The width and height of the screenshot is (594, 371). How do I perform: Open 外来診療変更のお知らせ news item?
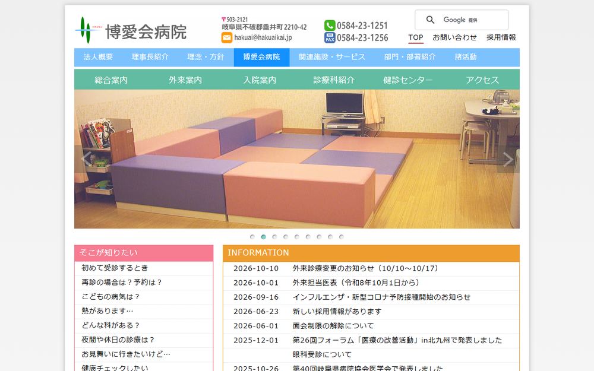click(365, 268)
